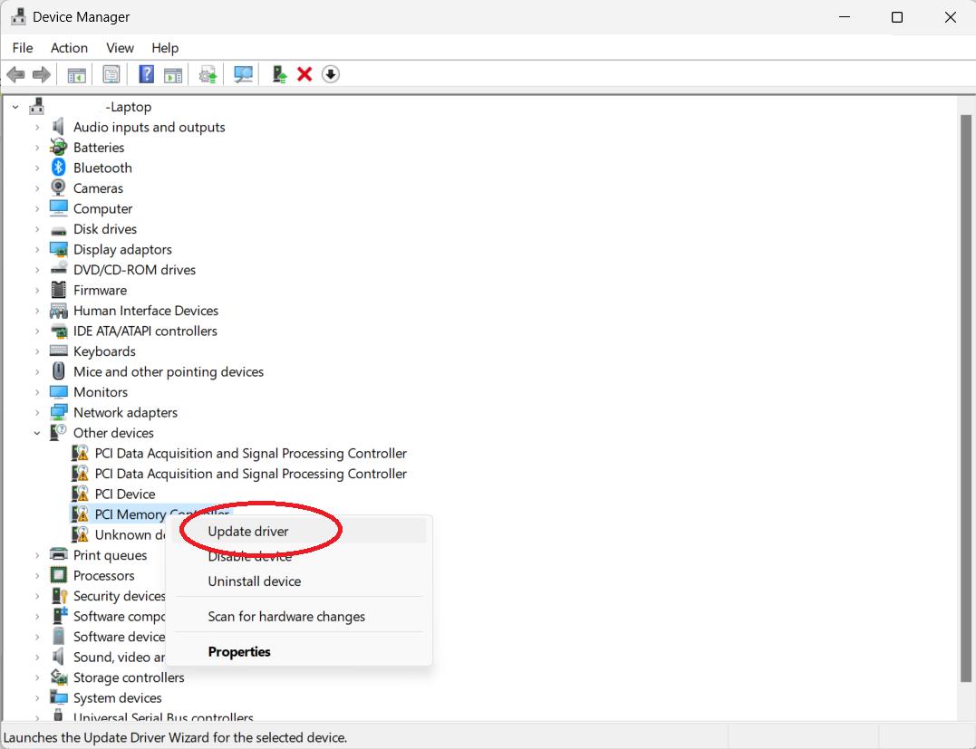Click the Show/Hide Console Tree toolbar icon
976x749 pixels.
pyautogui.click(x=76, y=73)
